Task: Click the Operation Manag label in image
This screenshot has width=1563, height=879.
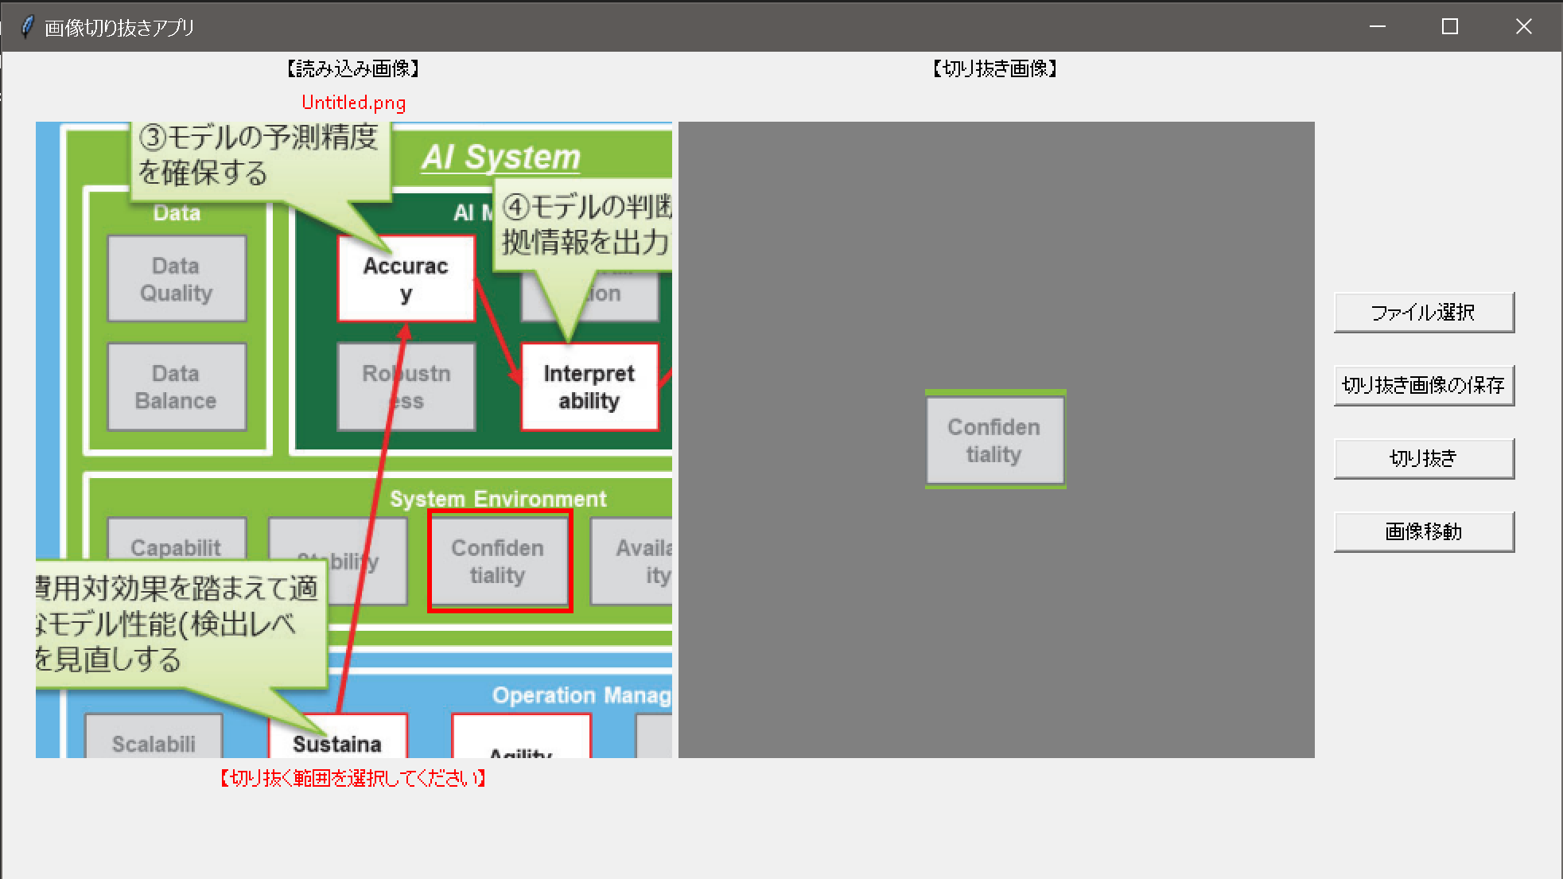Action: pos(581,695)
